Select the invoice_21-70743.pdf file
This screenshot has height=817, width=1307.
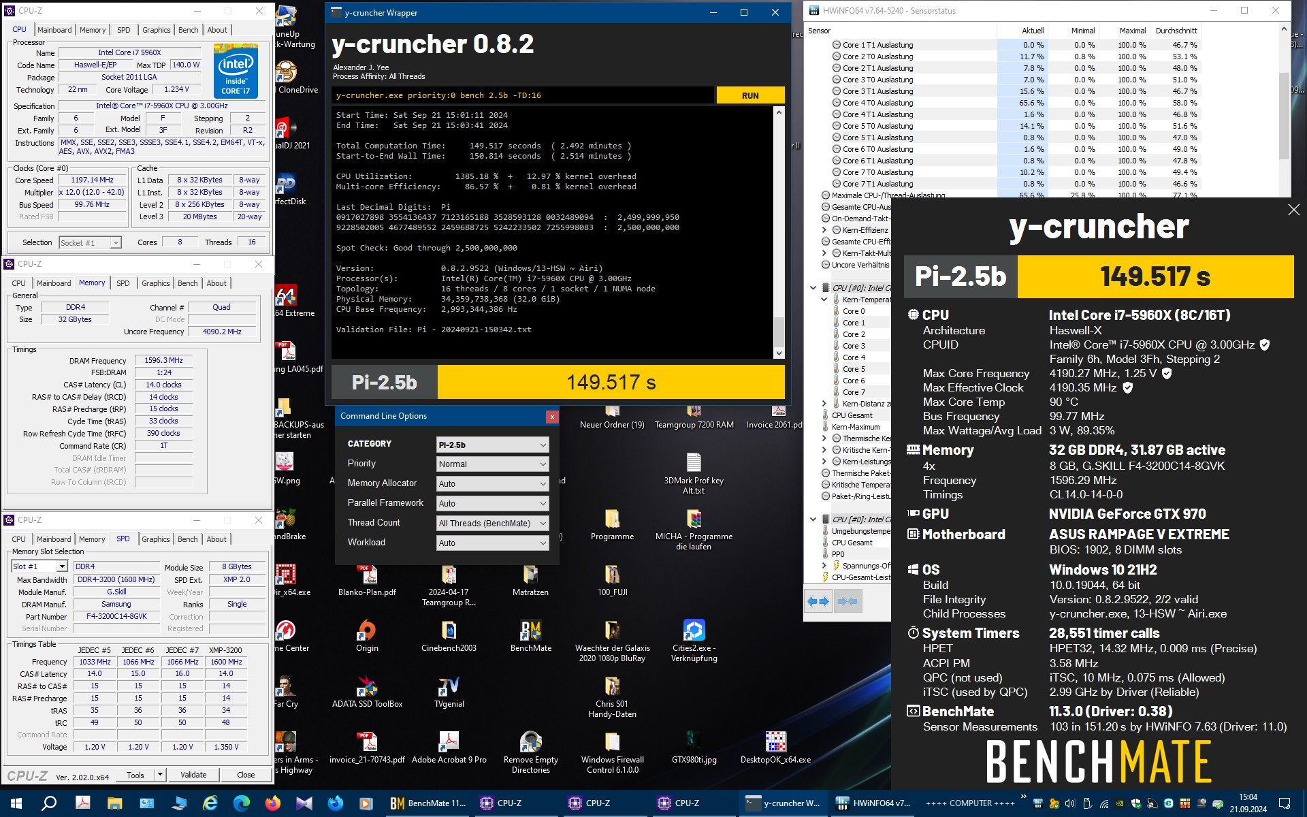pyautogui.click(x=367, y=748)
